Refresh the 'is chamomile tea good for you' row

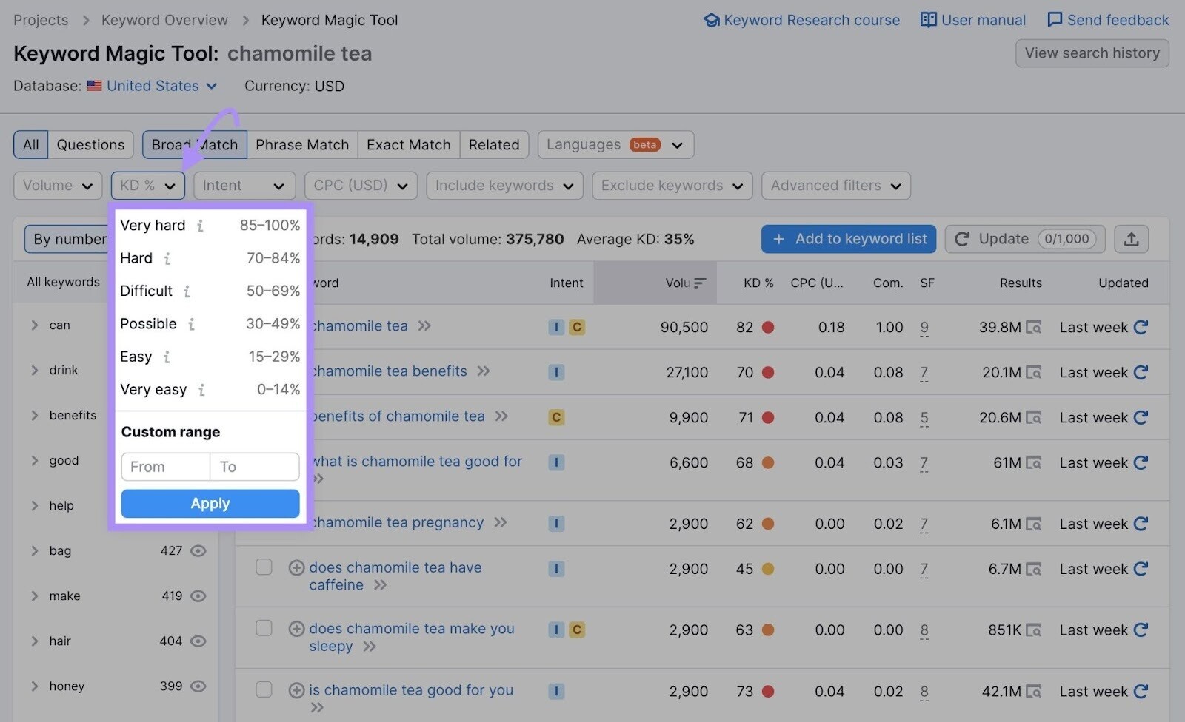pos(1141,692)
